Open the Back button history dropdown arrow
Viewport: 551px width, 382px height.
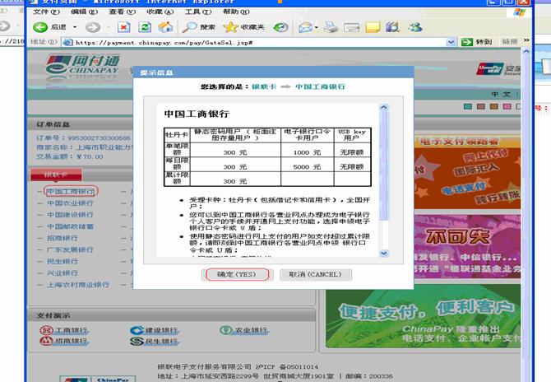tap(75, 27)
